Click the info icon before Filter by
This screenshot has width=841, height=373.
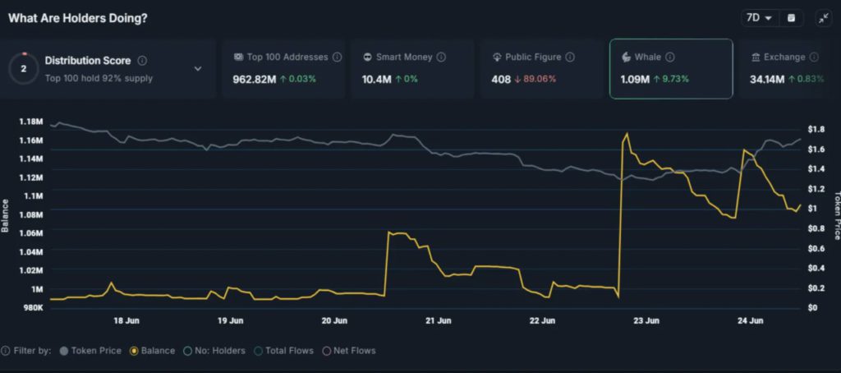point(7,351)
